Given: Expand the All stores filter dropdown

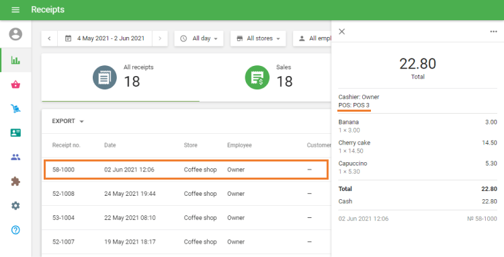Looking at the screenshot, I should (258, 38).
